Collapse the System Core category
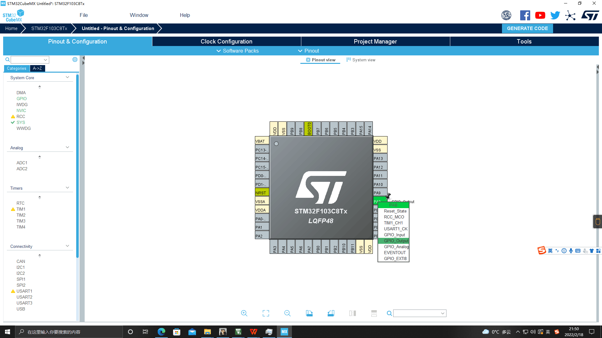This screenshot has width=602, height=338. point(67,77)
